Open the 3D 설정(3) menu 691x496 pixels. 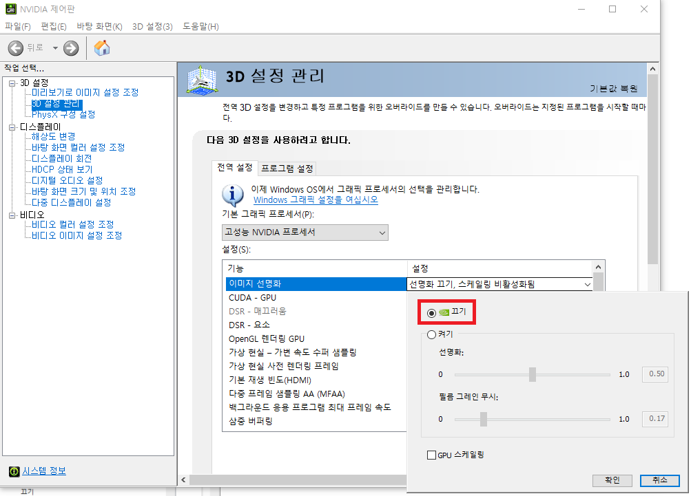152,26
